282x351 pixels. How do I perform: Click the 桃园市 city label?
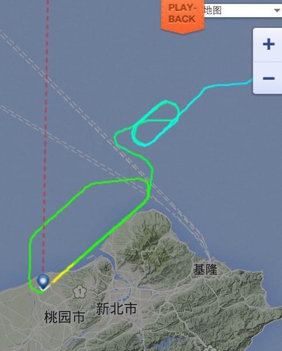coord(64,316)
